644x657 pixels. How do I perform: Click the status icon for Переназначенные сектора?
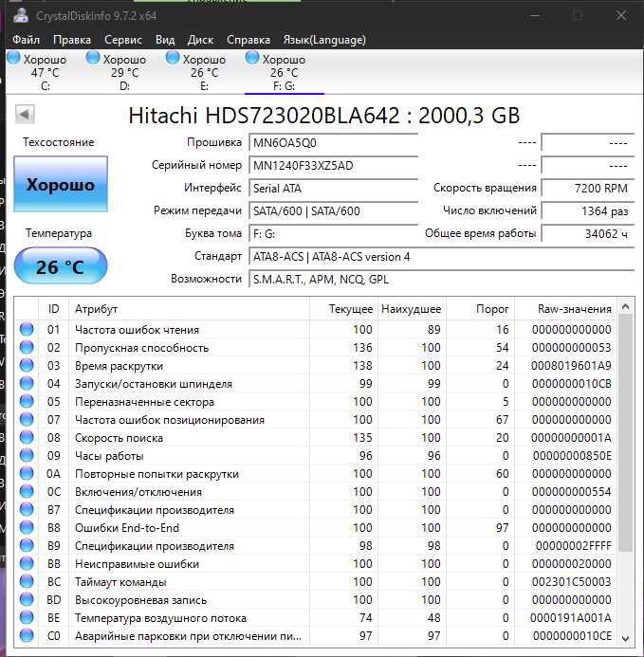tap(27, 401)
